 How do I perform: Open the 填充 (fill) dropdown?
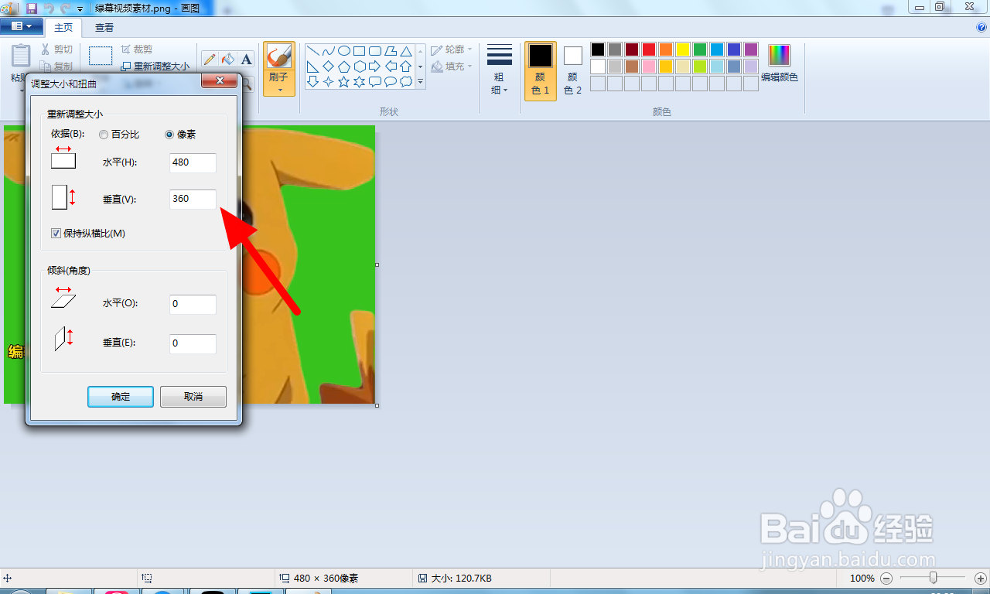tap(452, 67)
